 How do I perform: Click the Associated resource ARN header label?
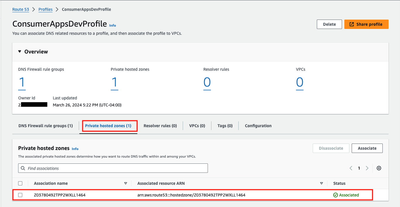pos(161,183)
